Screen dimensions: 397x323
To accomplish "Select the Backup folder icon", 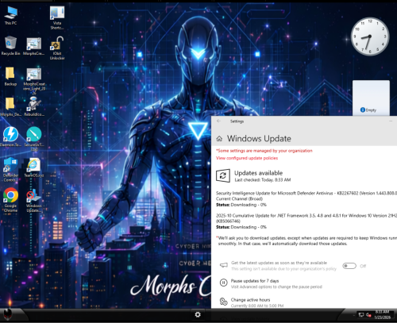I will 10,76.
